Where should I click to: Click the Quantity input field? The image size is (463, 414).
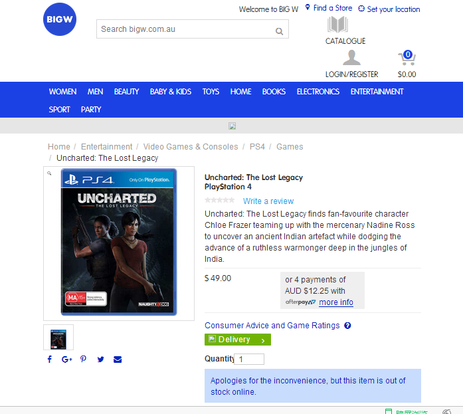(x=249, y=359)
